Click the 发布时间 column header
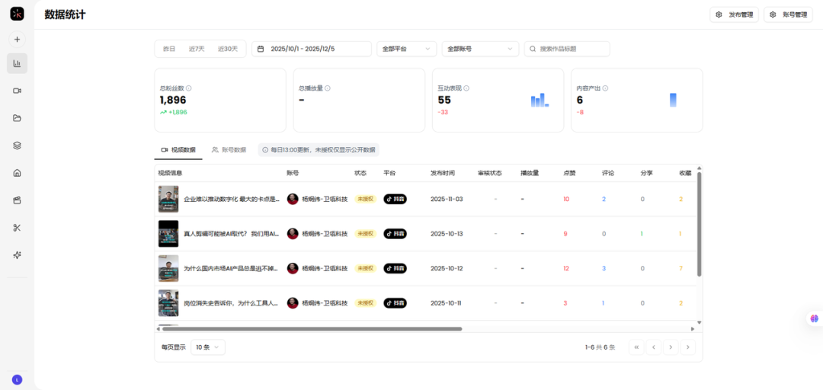The width and height of the screenshot is (823, 390). click(443, 173)
